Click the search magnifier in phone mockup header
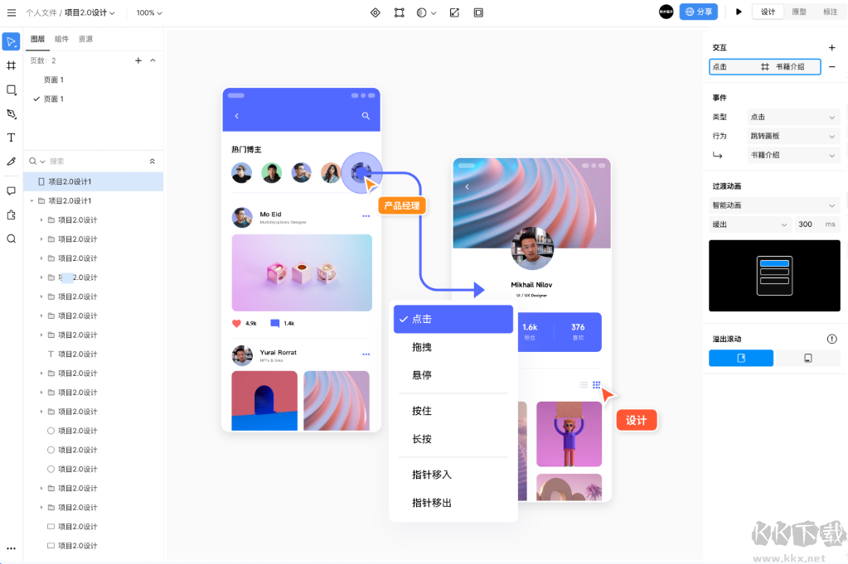This screenshot has height=564, width=848. click(x=366, y=116)
